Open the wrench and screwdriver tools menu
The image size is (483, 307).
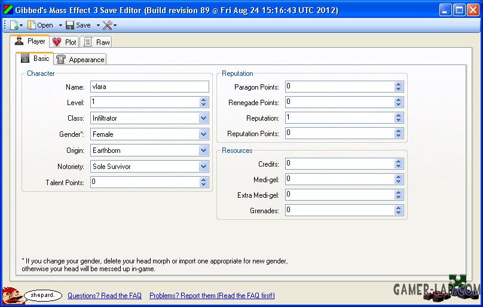(109, 25)
